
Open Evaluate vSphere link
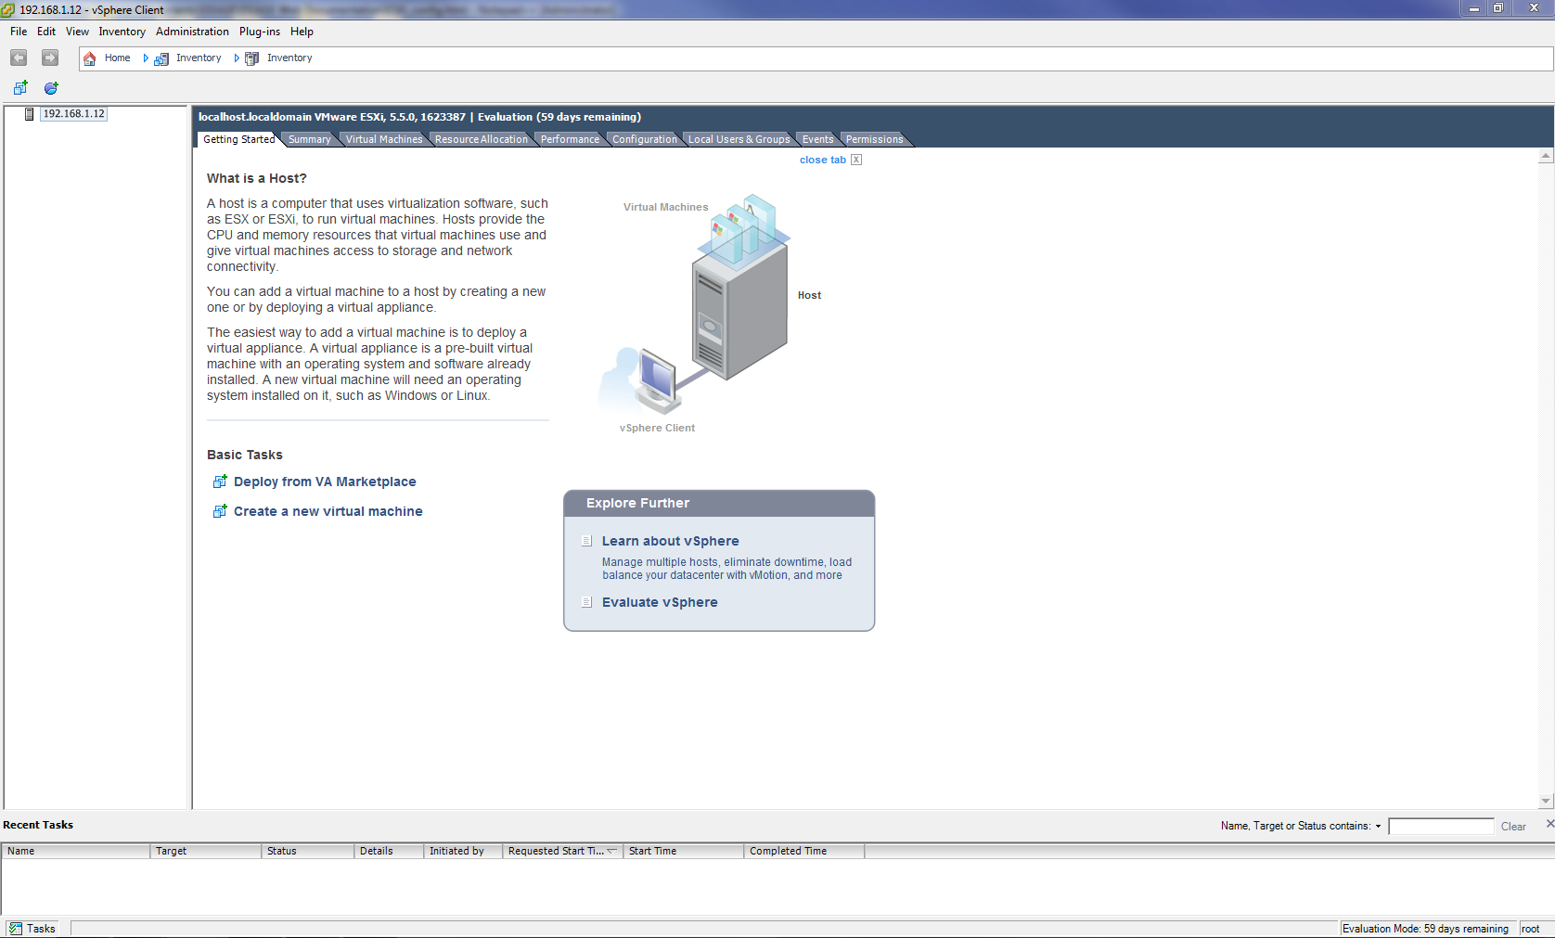pyautogui.click(x=660, y=602)
